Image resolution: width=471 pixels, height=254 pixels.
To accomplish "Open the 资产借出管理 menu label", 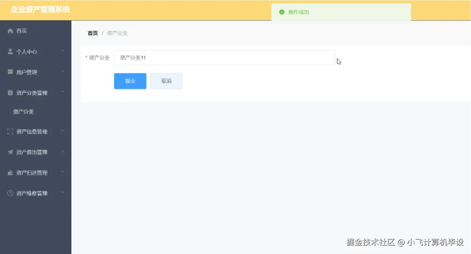I will click(32, 152).
